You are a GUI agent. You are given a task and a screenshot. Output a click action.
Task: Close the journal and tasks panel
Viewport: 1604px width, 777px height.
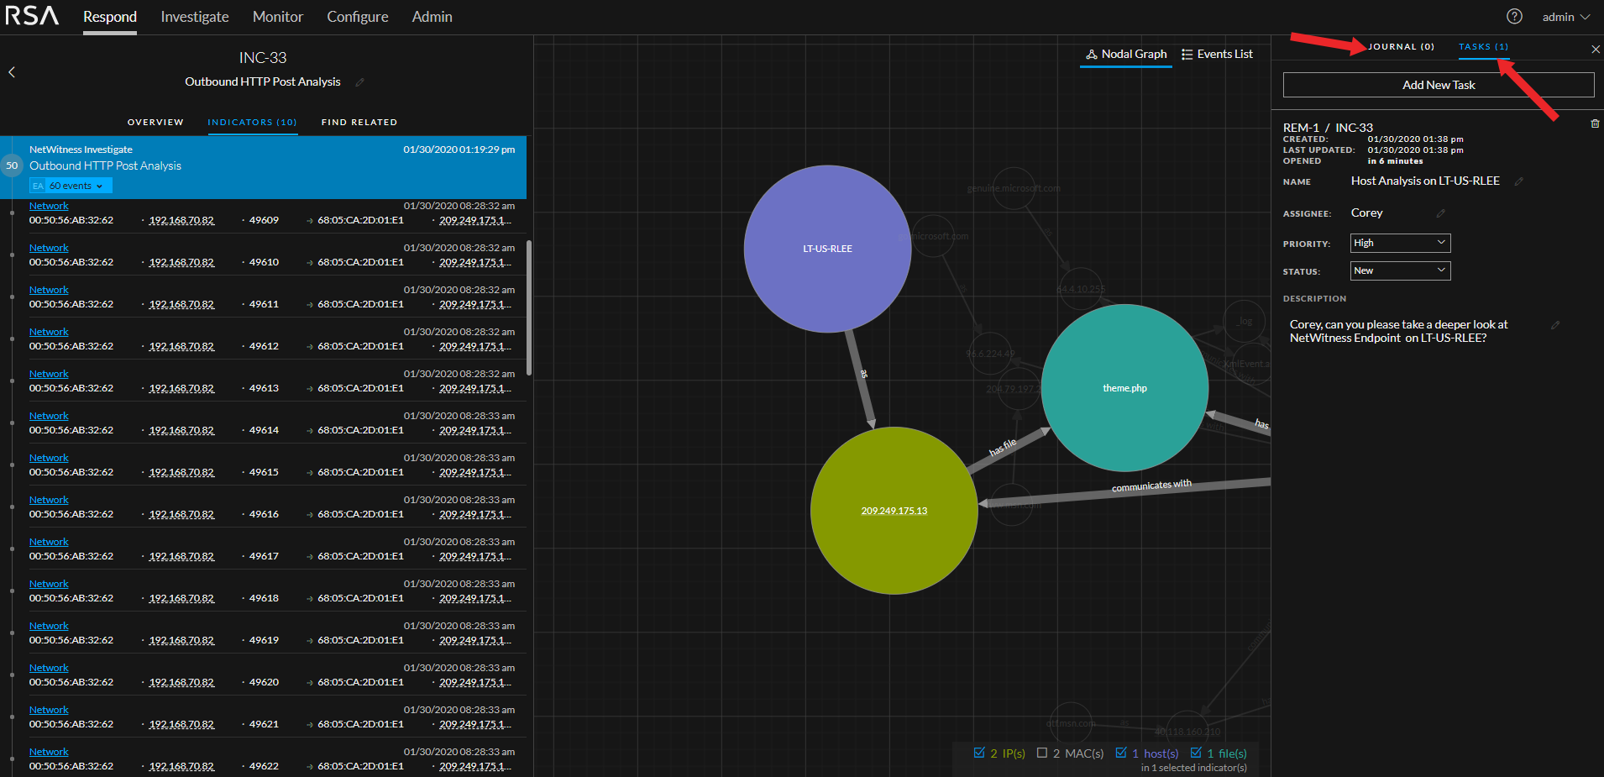[x=1595, y=50]
